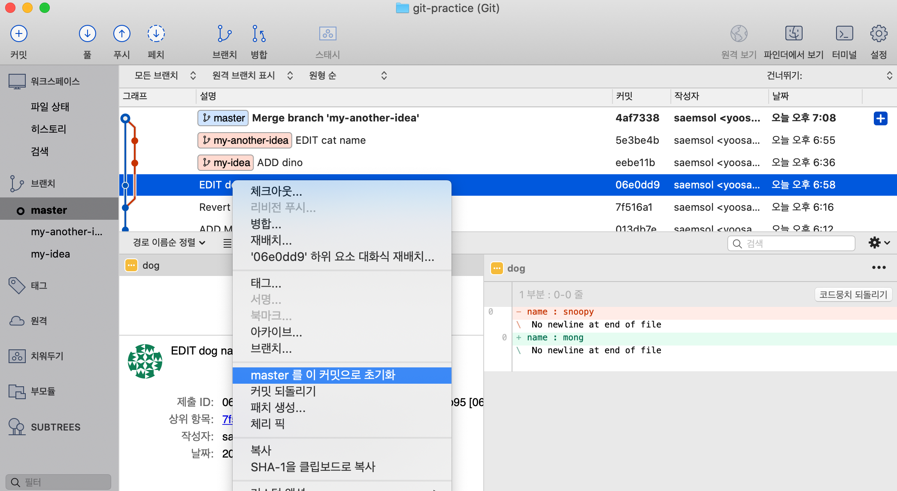
Task: Open the 원형 순 ordering dropdown
Action: coord(348,76)
